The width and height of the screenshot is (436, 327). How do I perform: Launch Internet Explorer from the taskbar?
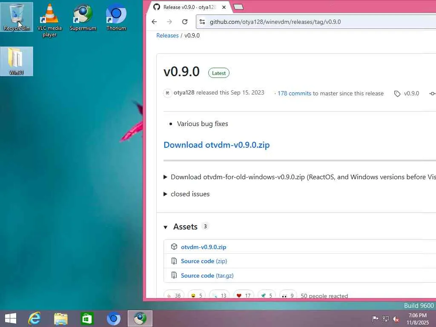(34, 318)
